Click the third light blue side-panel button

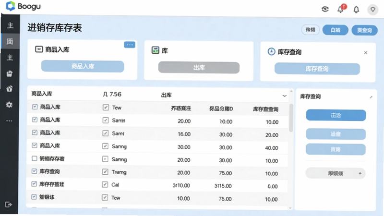pyautogui.click(x=336, y=149)
